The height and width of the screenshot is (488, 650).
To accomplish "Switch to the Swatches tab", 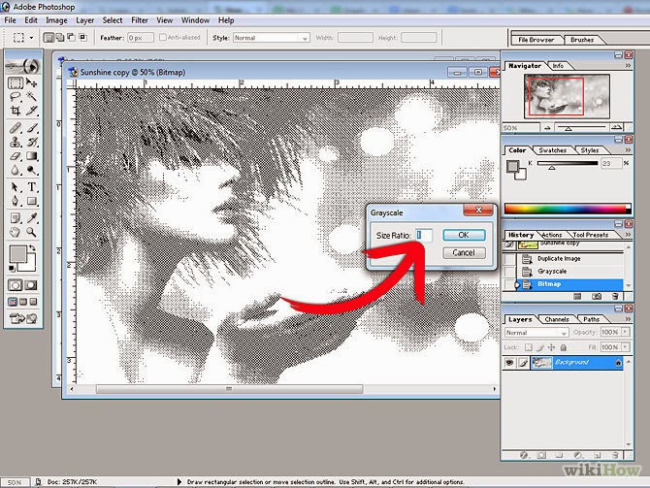I will tap(553, 150).
